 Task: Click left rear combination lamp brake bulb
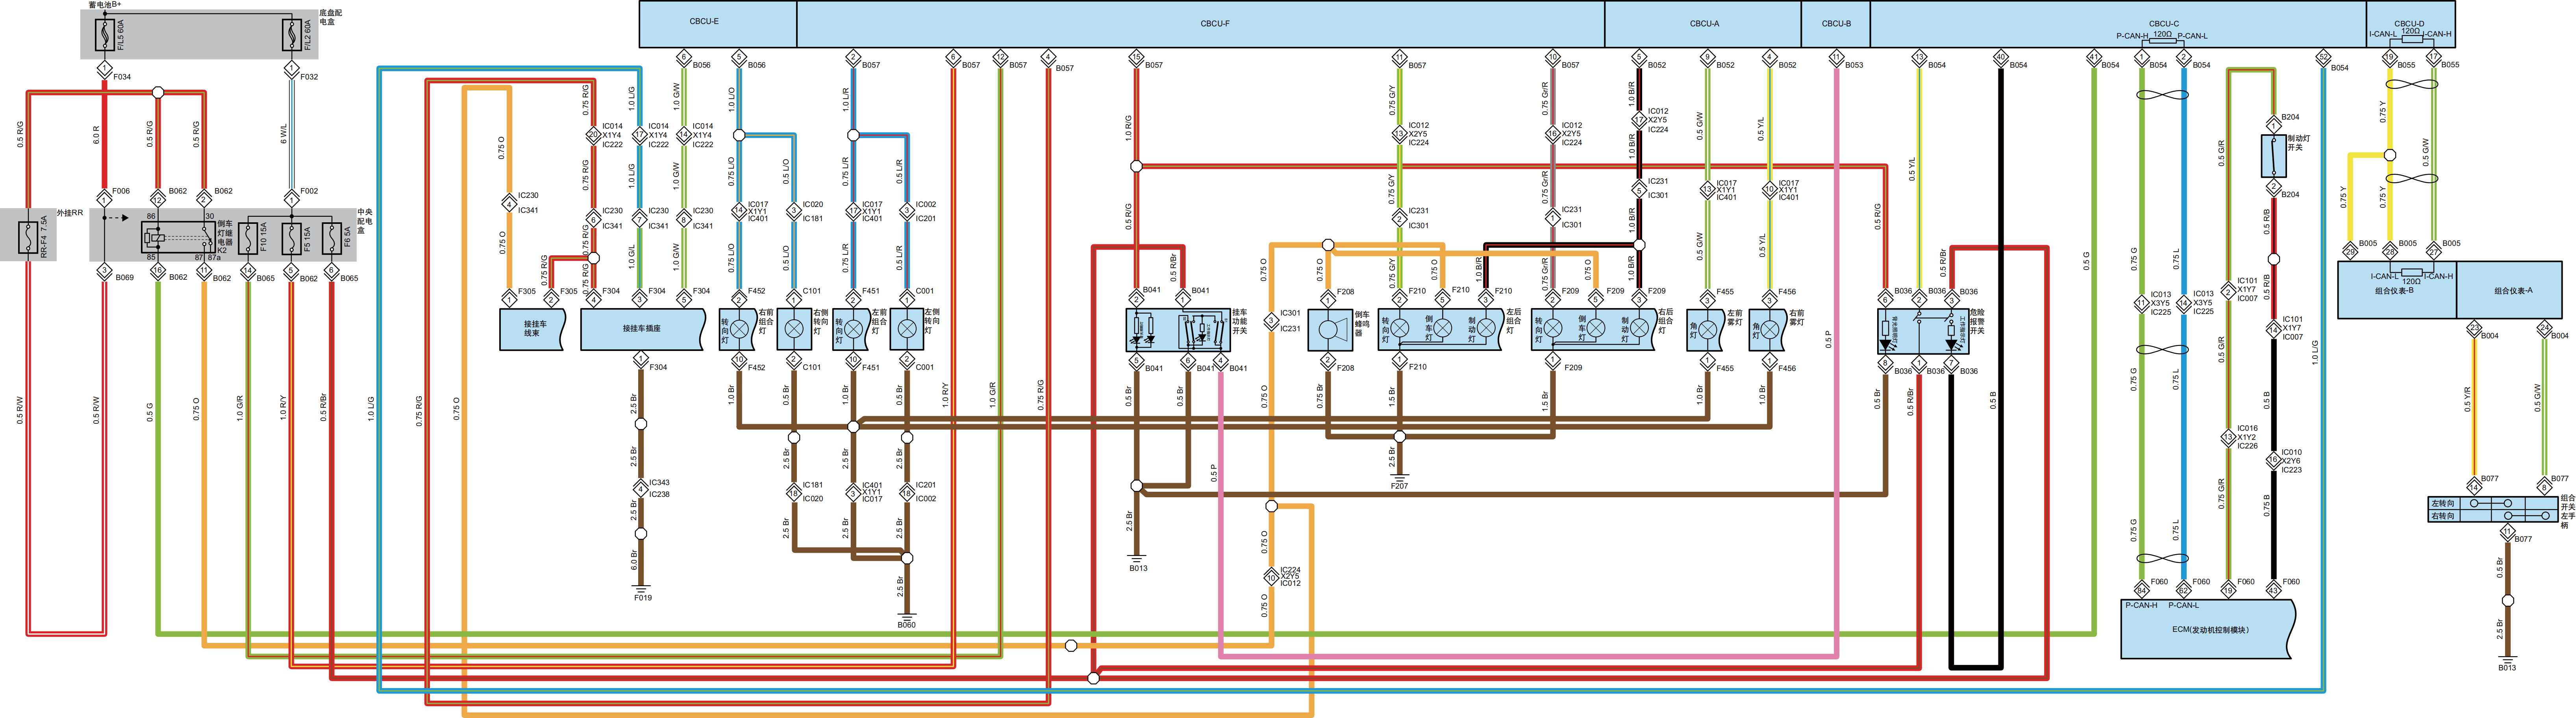point(1486,328)
